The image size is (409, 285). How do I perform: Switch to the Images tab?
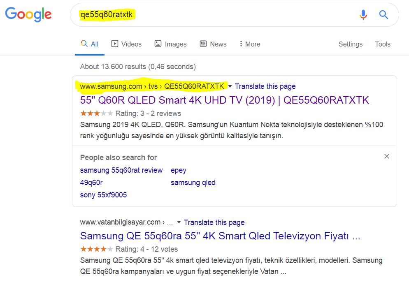click(x=171, y=44)
